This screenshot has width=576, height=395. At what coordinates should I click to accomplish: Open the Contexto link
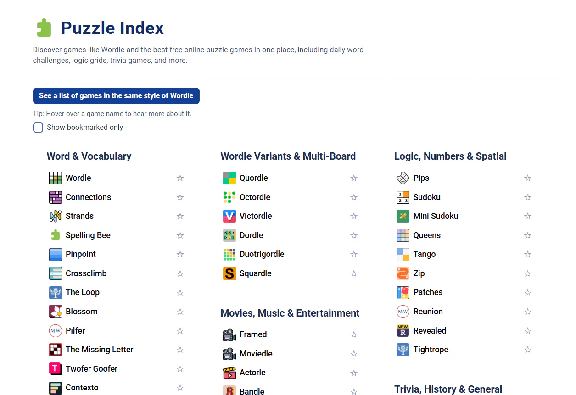(x=82, y=388)
